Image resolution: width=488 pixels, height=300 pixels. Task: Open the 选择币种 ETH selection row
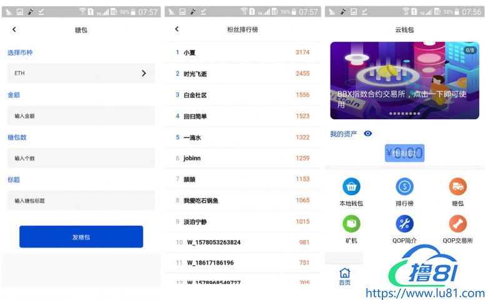pyautogui.click(x=81, y=74)
